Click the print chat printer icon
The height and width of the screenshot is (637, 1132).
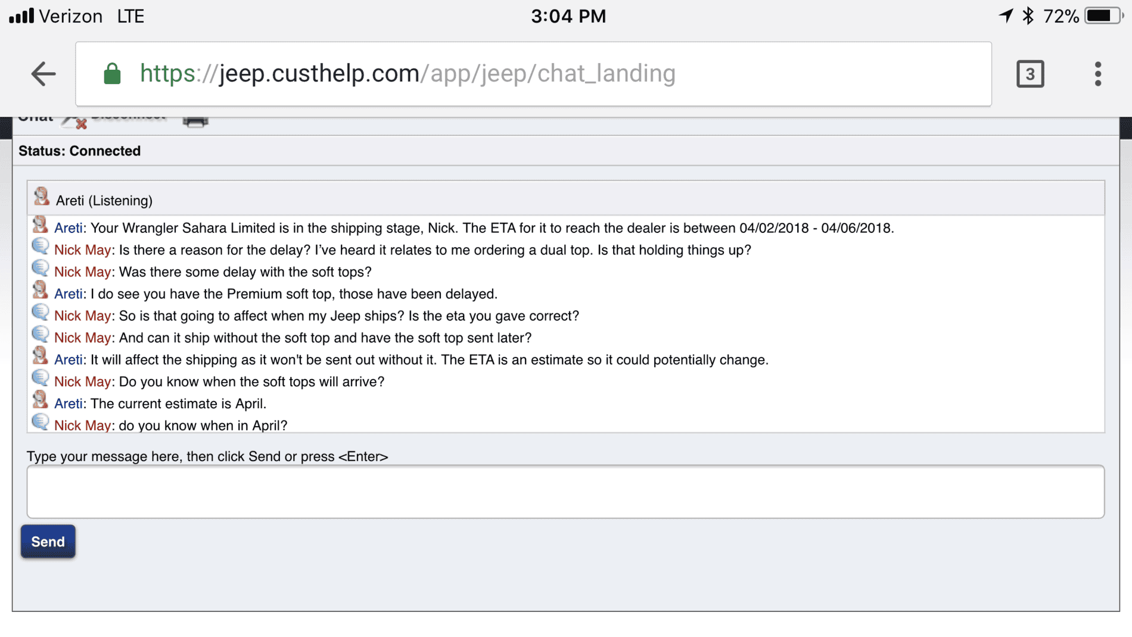click(x=195, y=121)
